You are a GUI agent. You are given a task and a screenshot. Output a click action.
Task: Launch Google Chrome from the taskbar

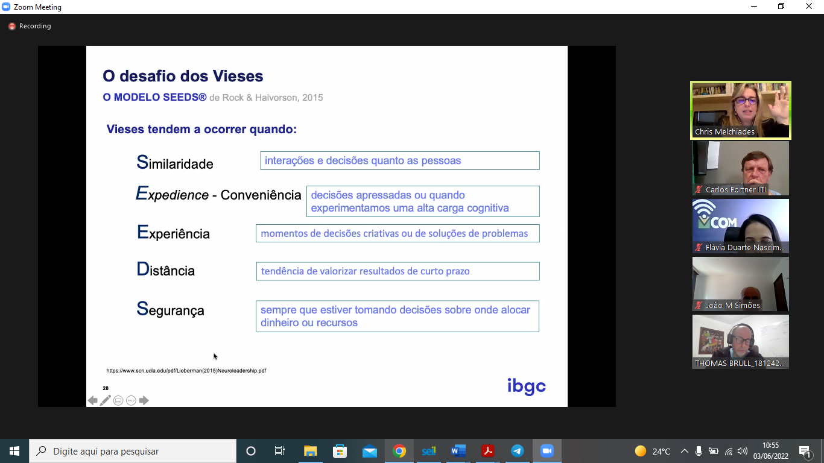tap(399, 450)
